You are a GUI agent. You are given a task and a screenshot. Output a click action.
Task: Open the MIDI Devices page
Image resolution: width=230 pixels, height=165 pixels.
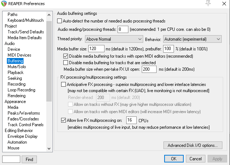(x=20, y=55)
